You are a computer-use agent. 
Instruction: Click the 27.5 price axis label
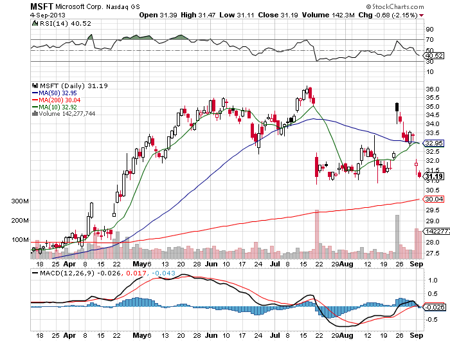tap(432, 253)
